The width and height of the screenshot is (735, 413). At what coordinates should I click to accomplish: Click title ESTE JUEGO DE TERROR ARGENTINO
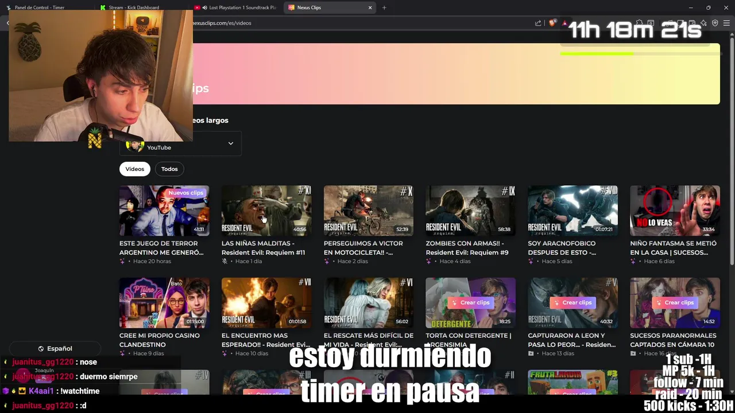pos(161,248)
